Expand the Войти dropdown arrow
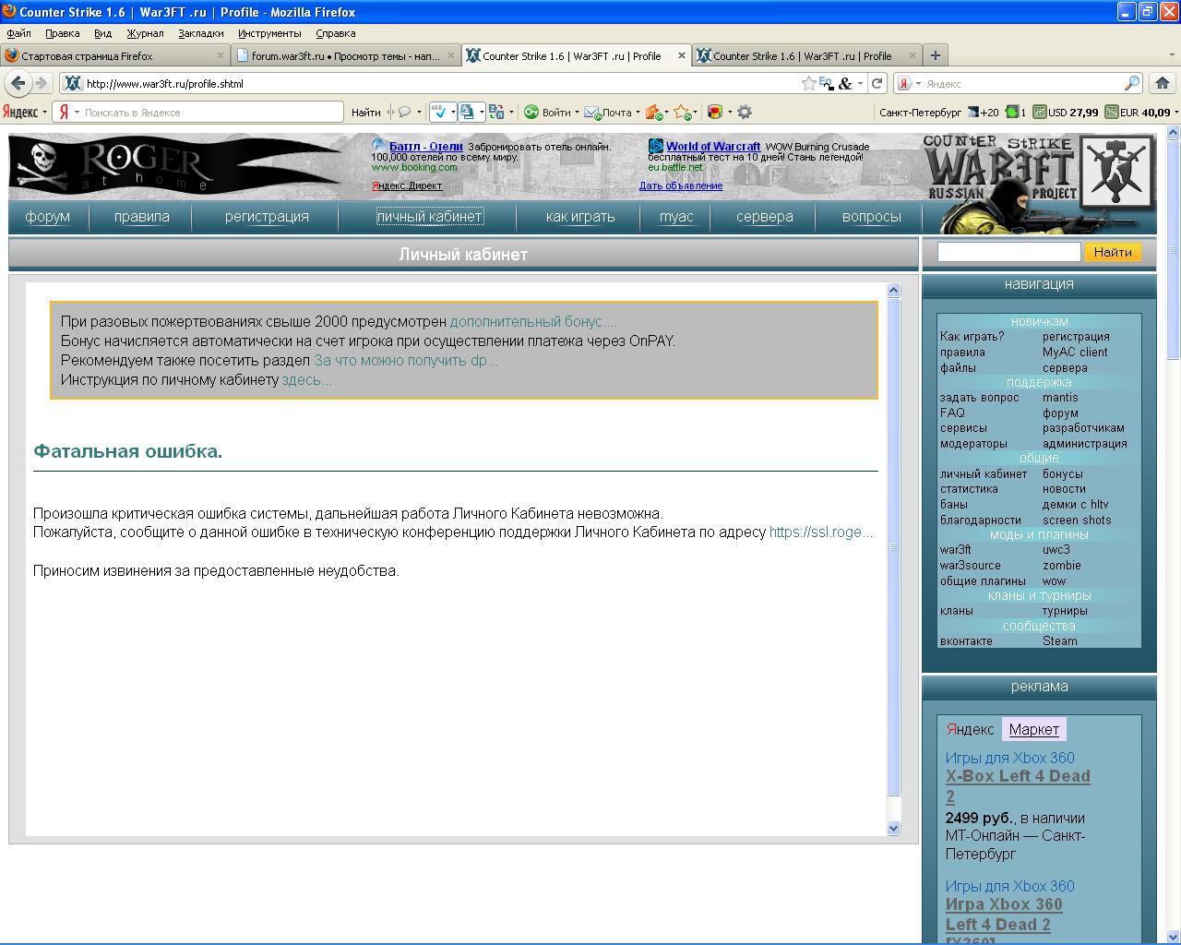 point(577,113)
